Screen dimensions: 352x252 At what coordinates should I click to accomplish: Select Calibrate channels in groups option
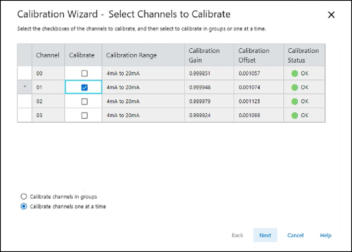[24, 197]
